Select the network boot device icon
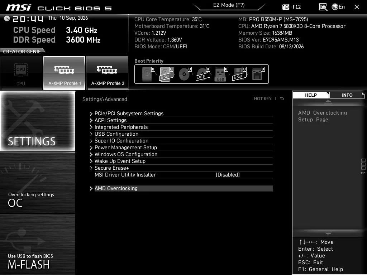Viewport: 367px width, 275px height. [x=258, y=74]
